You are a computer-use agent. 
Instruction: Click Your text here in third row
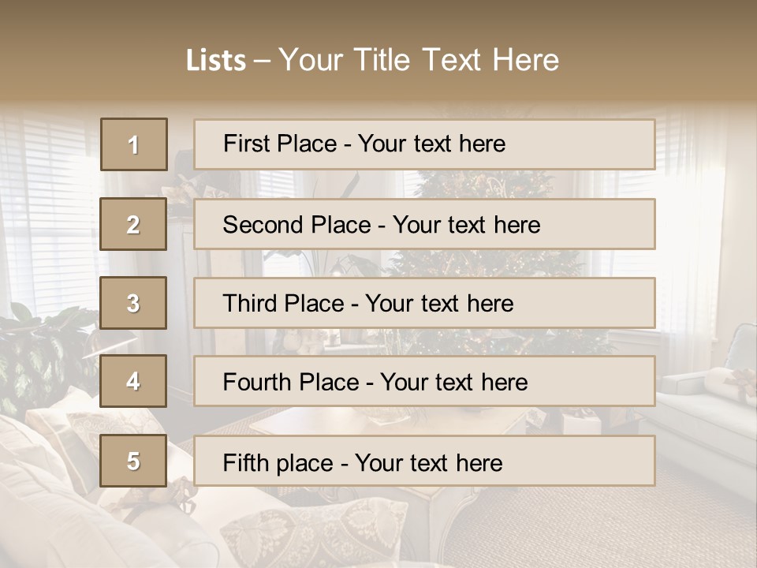pos(439,304)
